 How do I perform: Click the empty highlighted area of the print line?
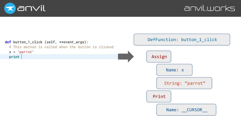click(x=70, y=57)
